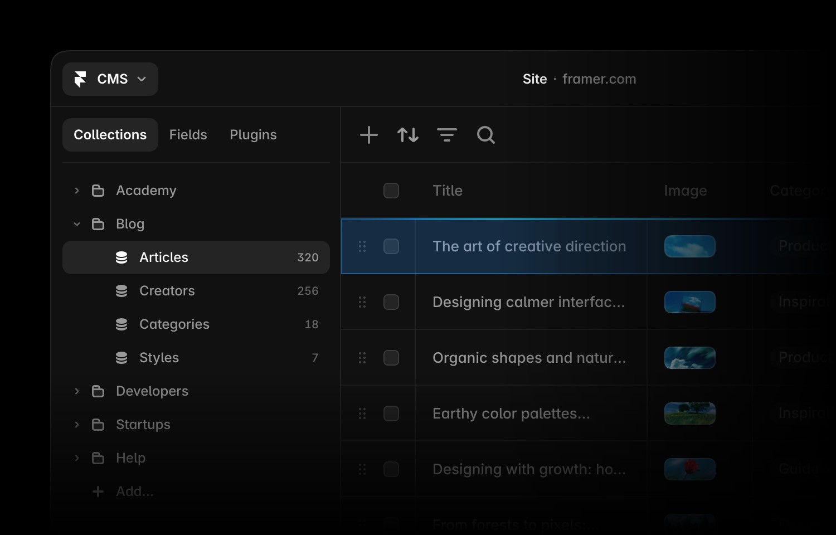Open the sort arrows tool
The image size is (836, 535).
click(408, 135)
